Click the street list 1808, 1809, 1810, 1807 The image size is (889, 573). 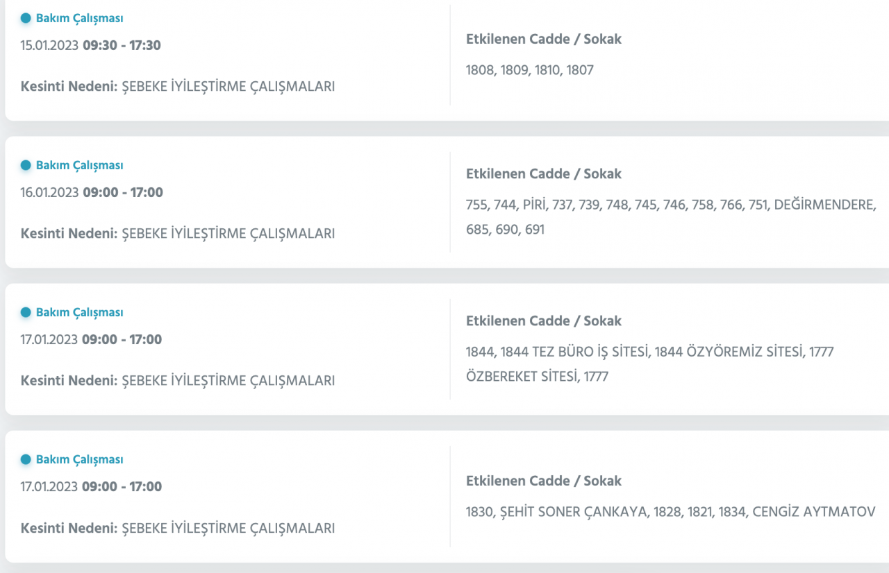pos(530,70)
